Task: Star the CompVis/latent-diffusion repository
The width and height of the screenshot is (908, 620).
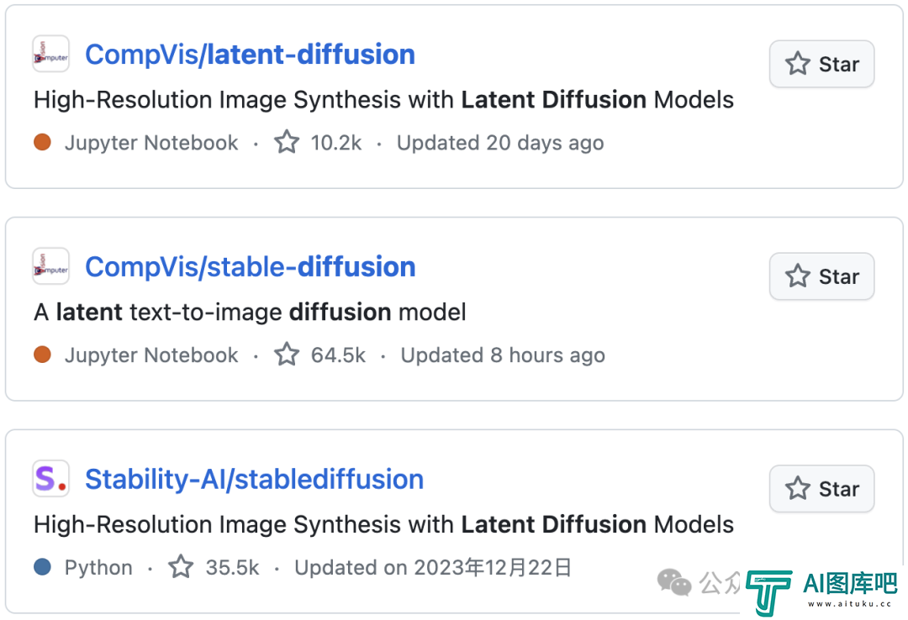Action: [821, 64]
